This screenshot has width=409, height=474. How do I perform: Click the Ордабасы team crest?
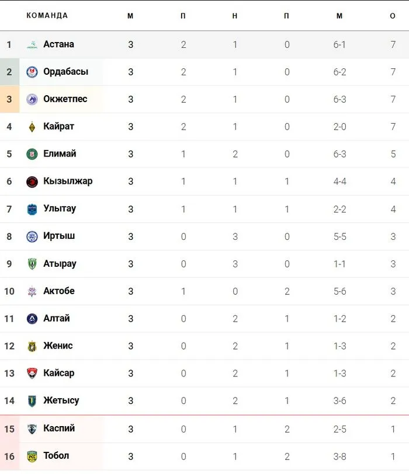click(x=32, y=72)
